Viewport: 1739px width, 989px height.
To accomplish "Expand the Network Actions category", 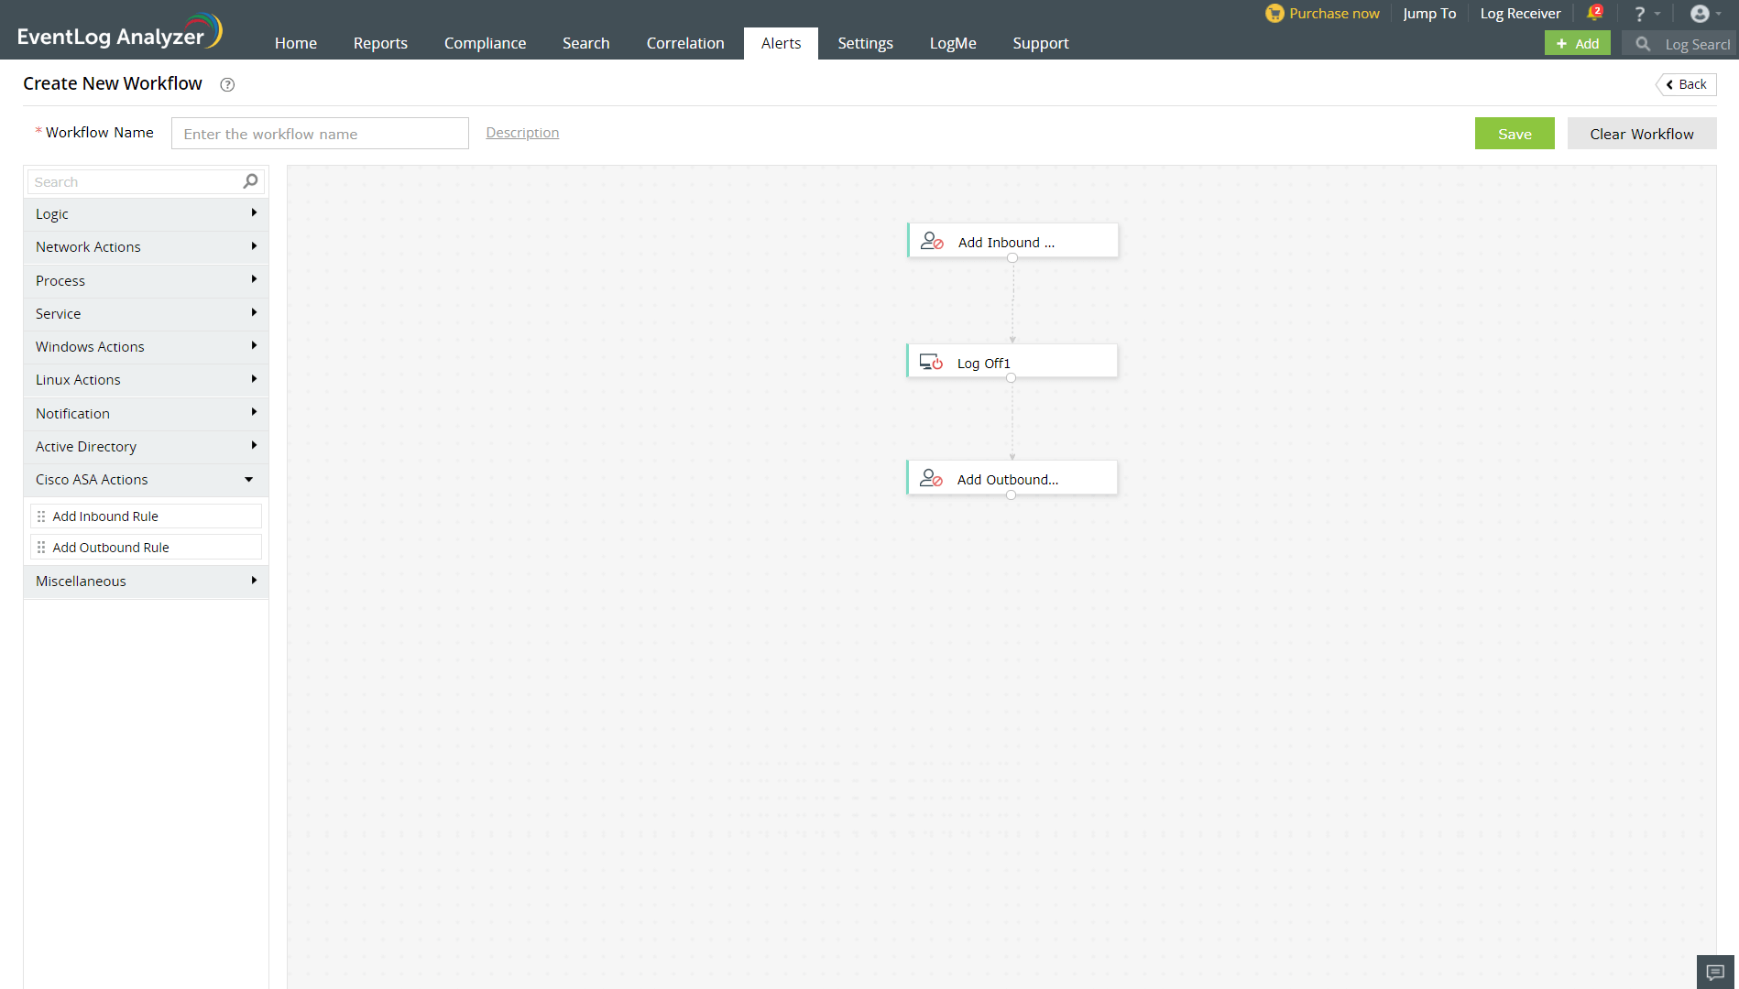I will pos(146,247).
